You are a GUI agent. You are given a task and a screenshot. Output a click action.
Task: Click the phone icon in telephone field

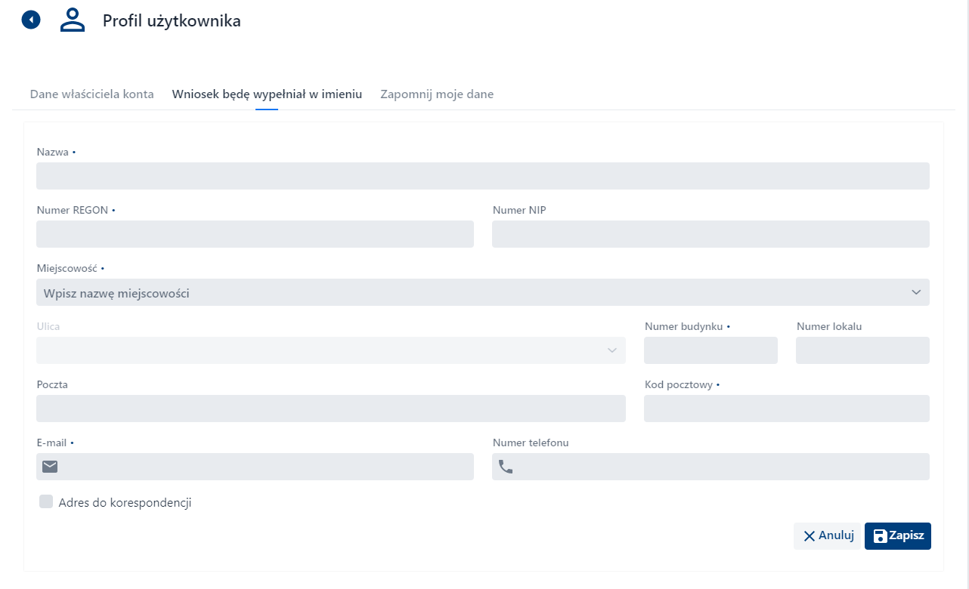coord(506,467)
